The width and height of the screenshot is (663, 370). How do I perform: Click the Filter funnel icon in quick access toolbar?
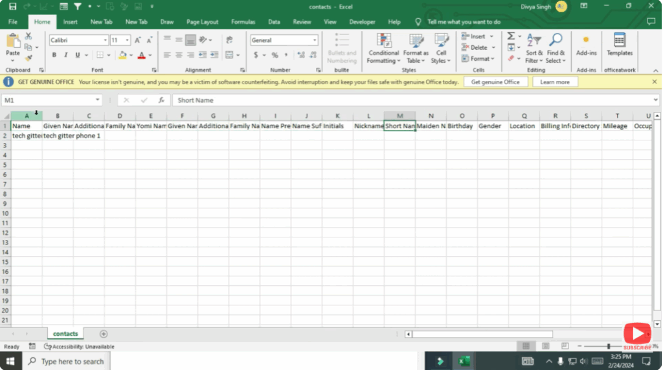[78, 6]
